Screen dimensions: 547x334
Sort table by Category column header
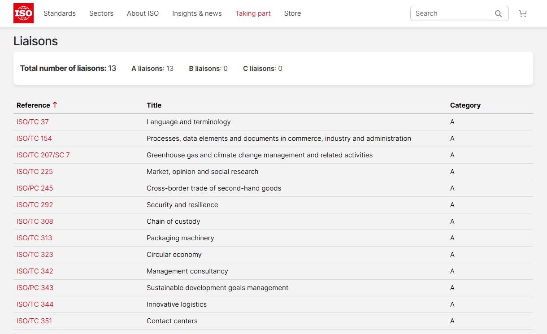tap(465, 105)
